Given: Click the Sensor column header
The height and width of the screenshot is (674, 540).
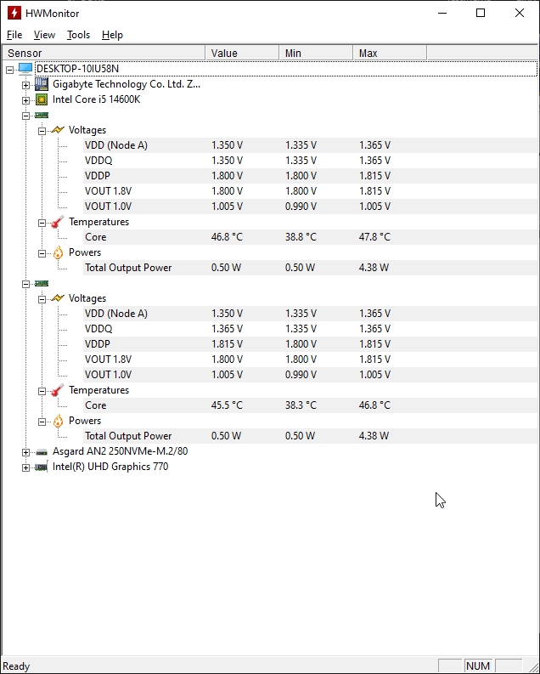Looking at the screenshot, I should (x=102, y=53).
